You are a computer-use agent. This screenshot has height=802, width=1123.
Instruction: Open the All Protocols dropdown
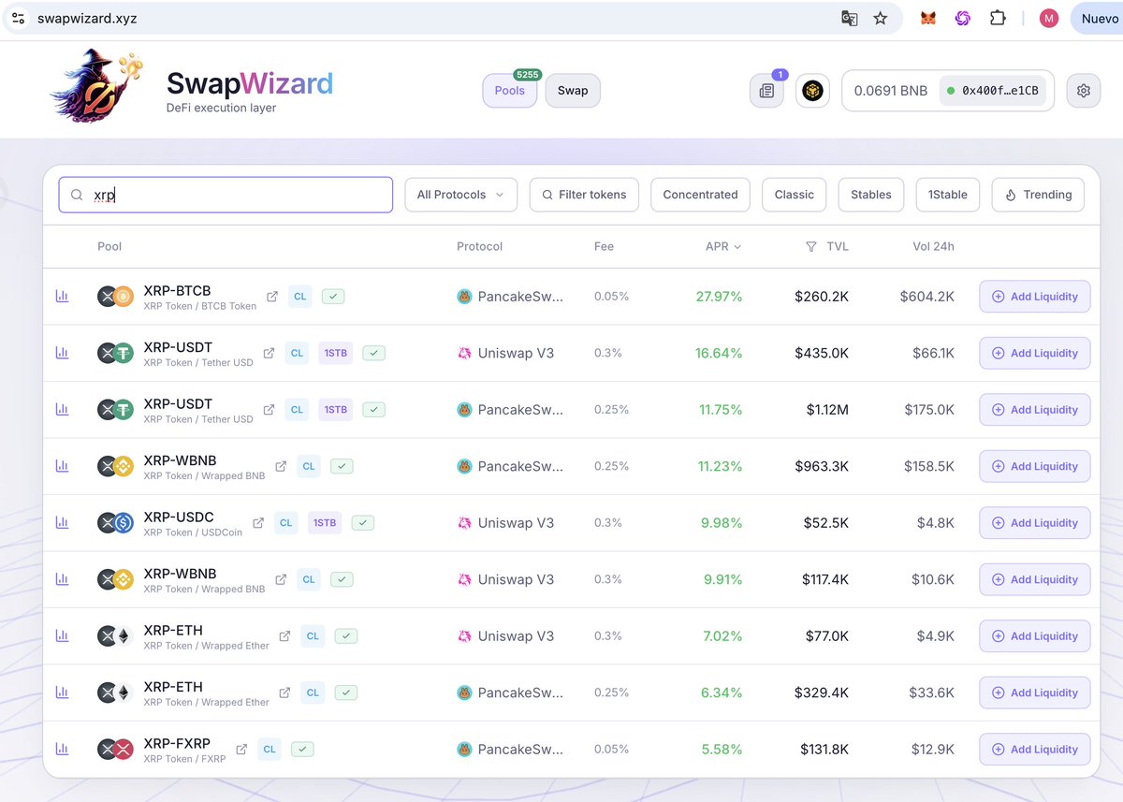tap(460, 195)
